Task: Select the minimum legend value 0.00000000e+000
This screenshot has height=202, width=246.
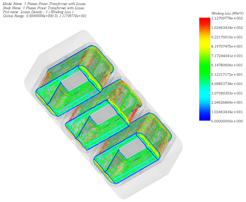Action: point(227,121)
